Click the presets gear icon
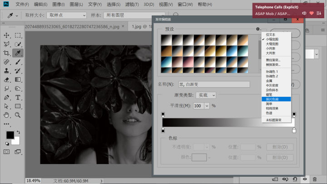The image size is (327, 184). [258, 29]
